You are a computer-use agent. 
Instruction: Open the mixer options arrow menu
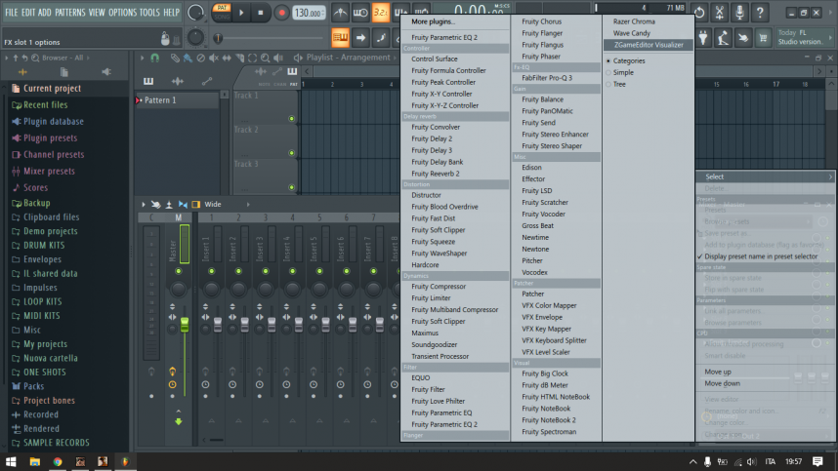point(144,205)
